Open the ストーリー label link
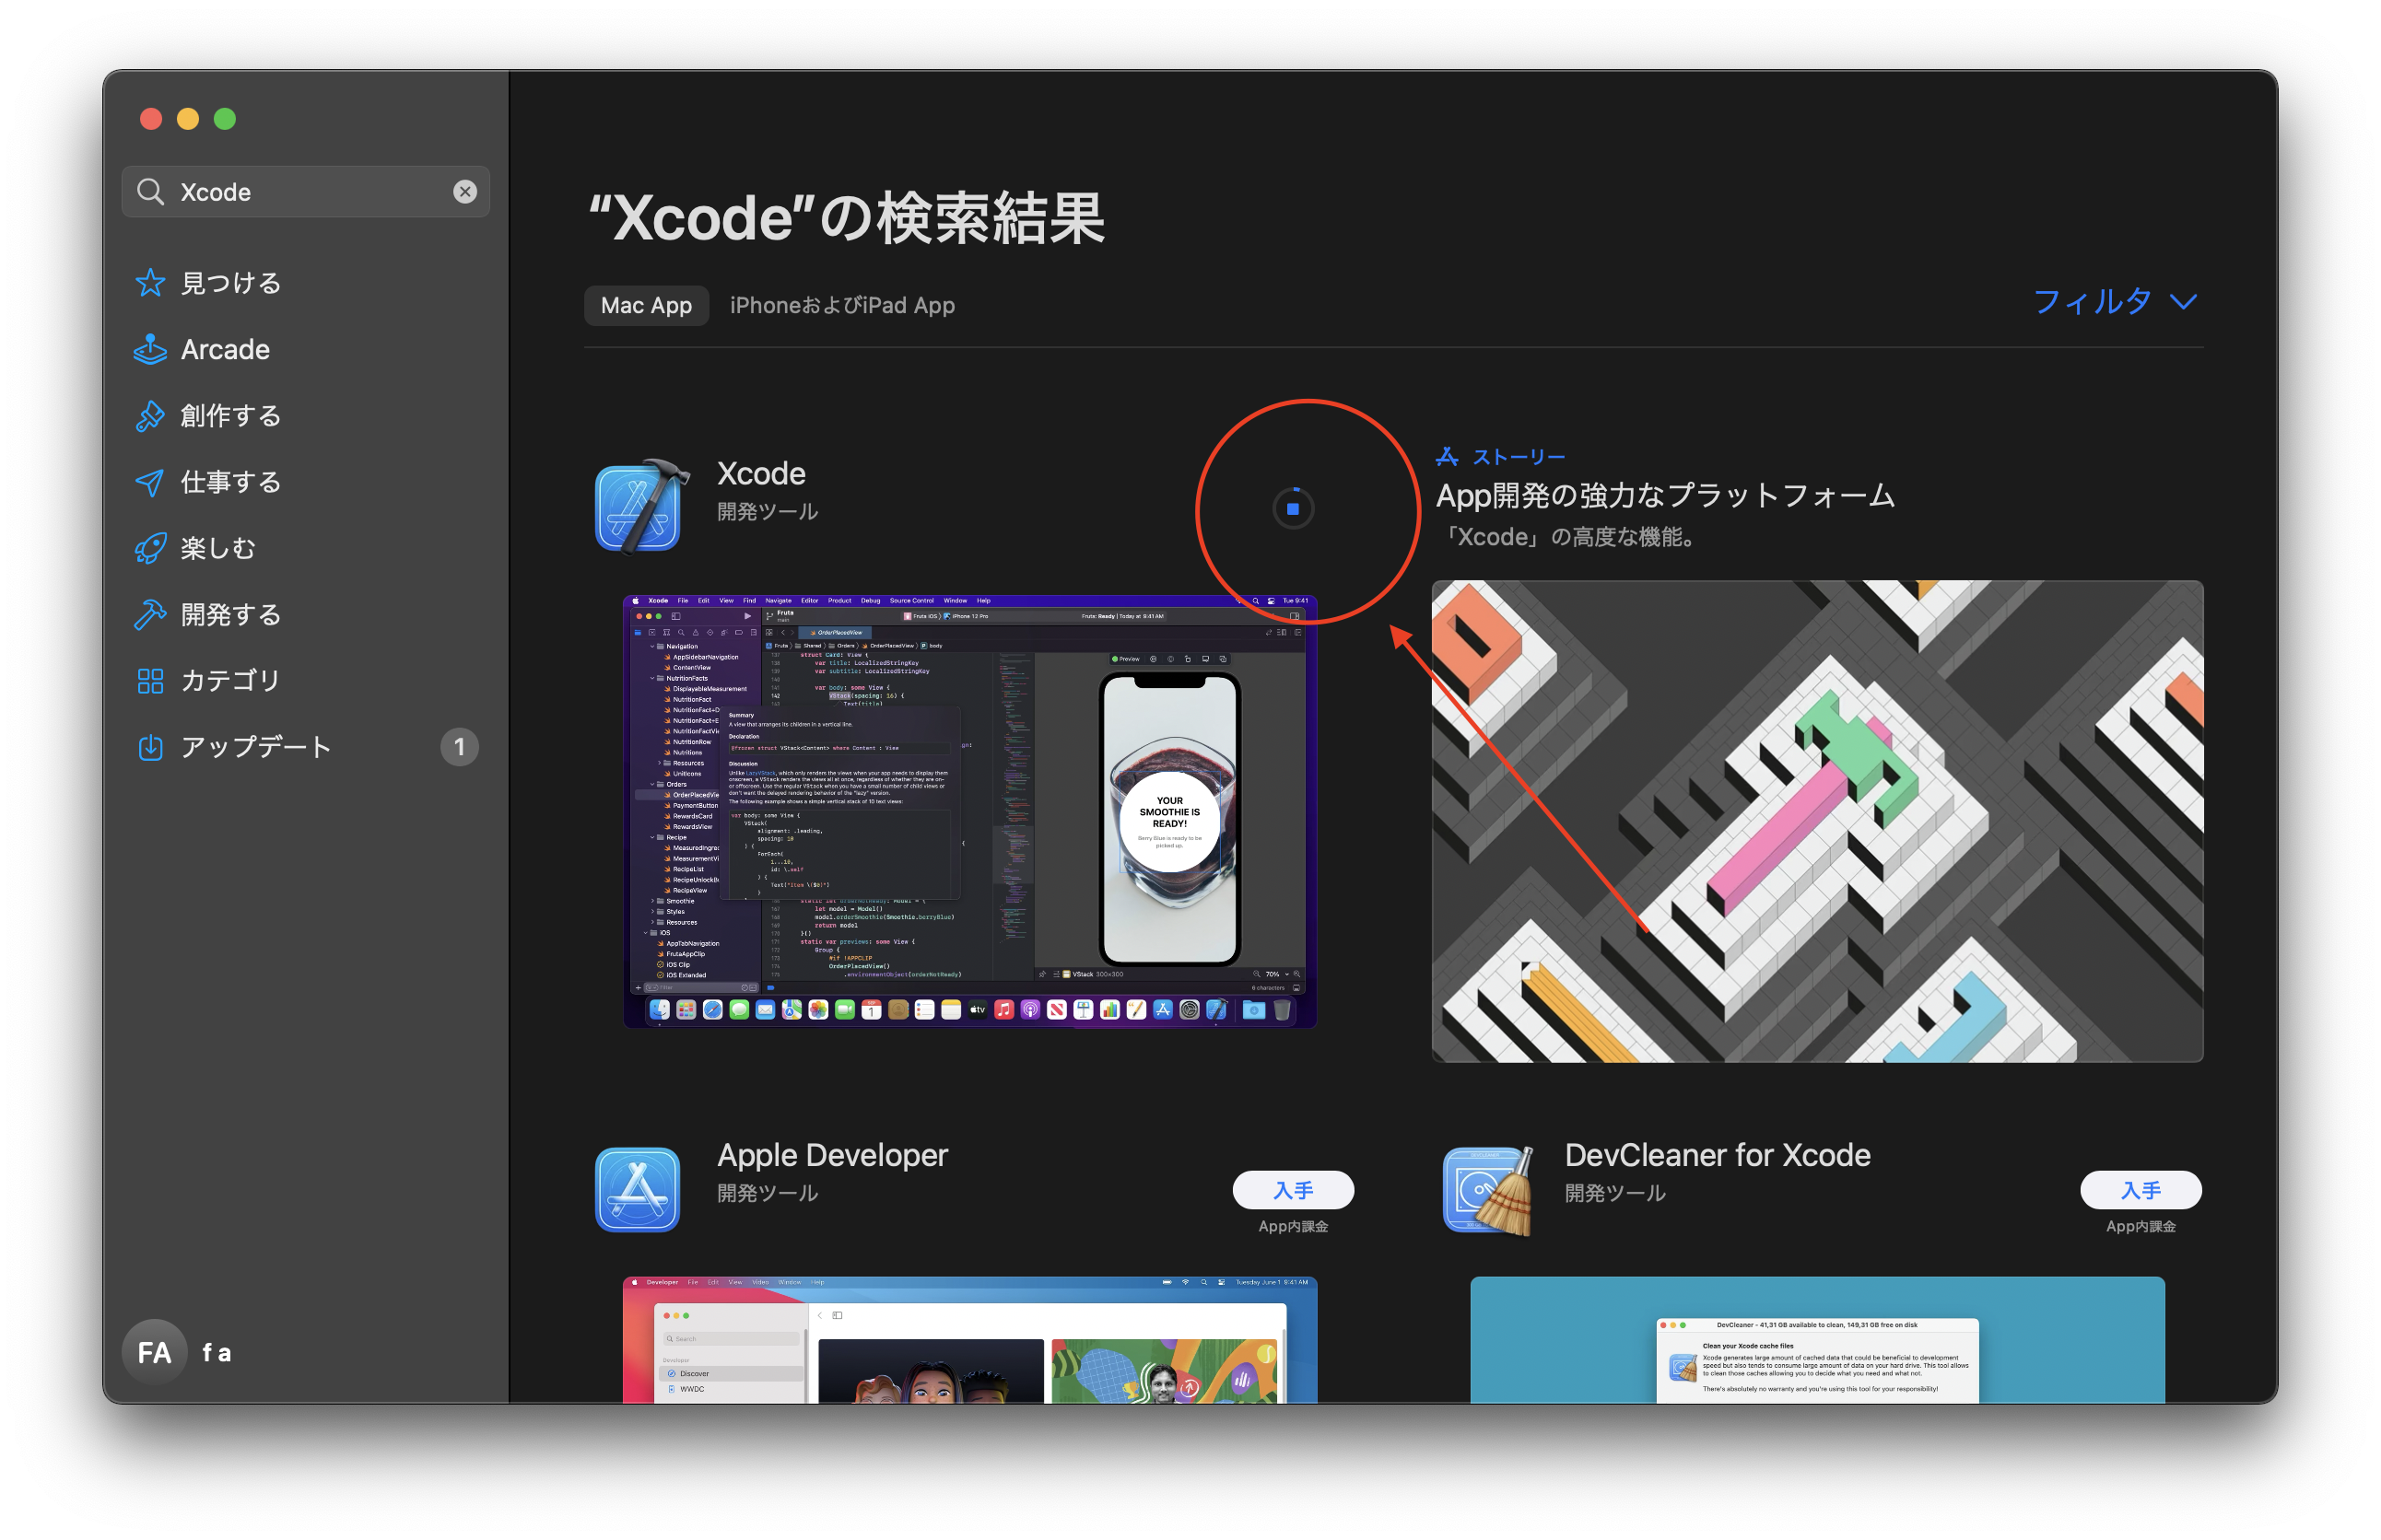The image size is (2381, 1540). [x=1518, y=457]
